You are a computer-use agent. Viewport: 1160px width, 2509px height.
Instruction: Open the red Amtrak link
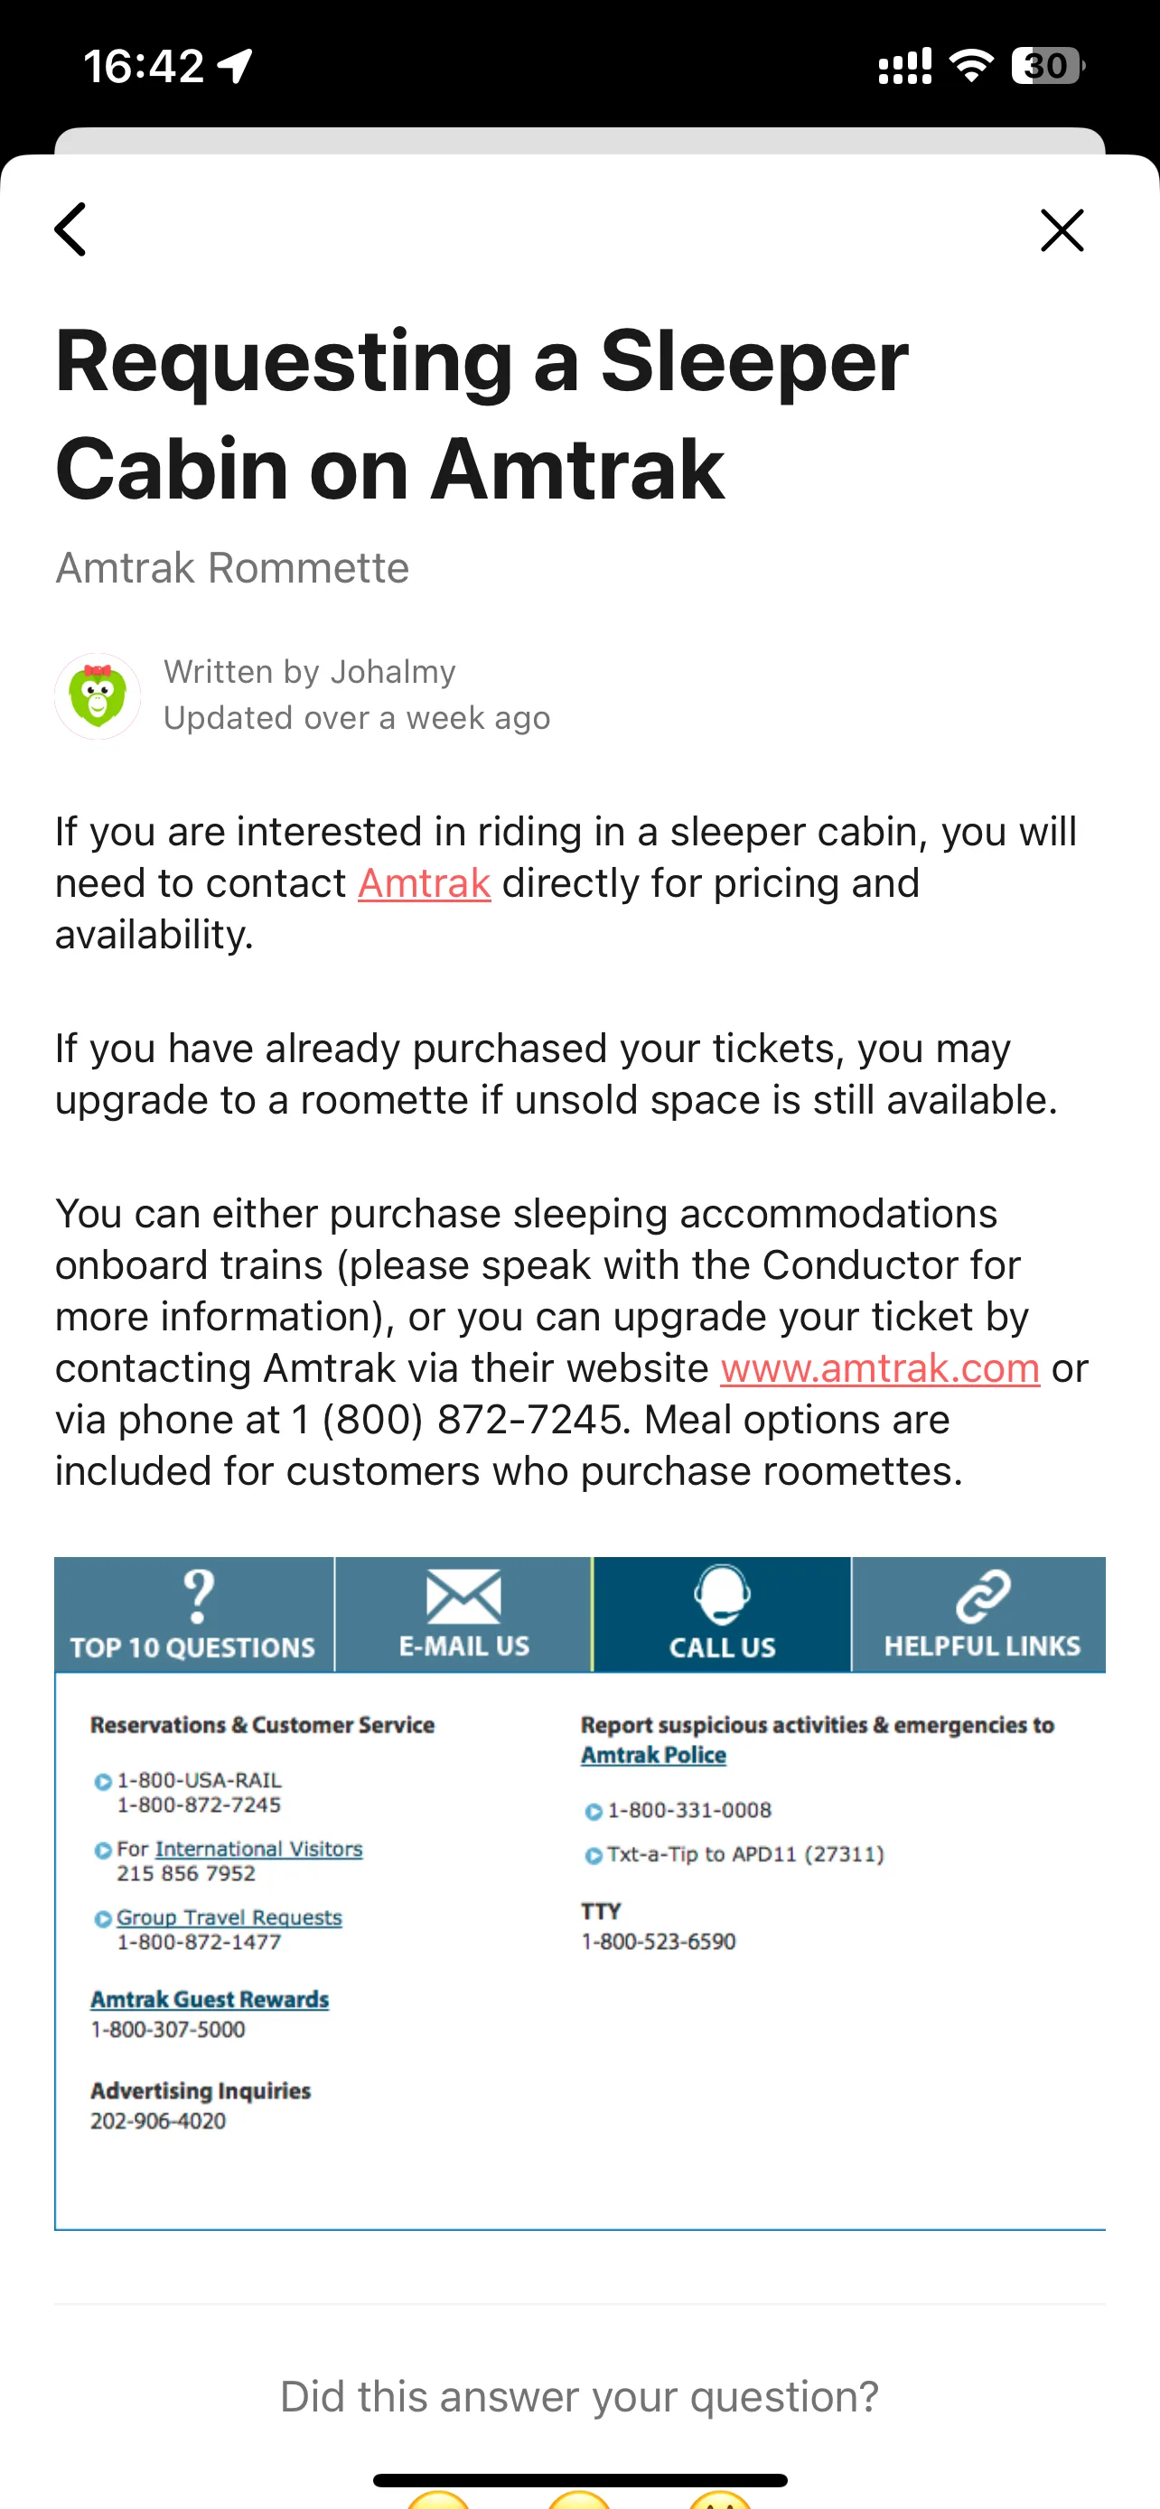[424, 883]
